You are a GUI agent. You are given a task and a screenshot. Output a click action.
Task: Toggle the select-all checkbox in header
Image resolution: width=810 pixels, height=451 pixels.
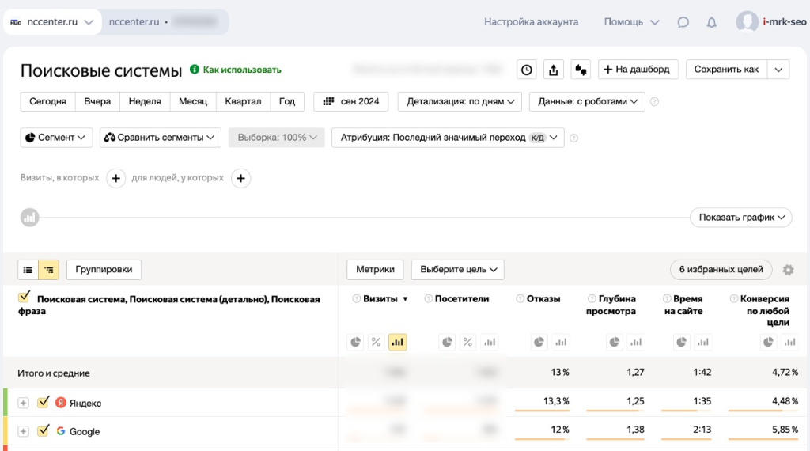tap(24, 298)
